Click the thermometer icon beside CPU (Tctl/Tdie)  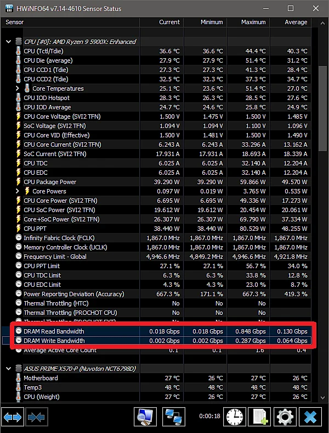point(18,51)
